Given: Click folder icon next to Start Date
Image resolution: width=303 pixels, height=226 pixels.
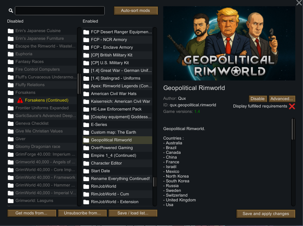Looking at the screenshot, I should coord(86,171).
